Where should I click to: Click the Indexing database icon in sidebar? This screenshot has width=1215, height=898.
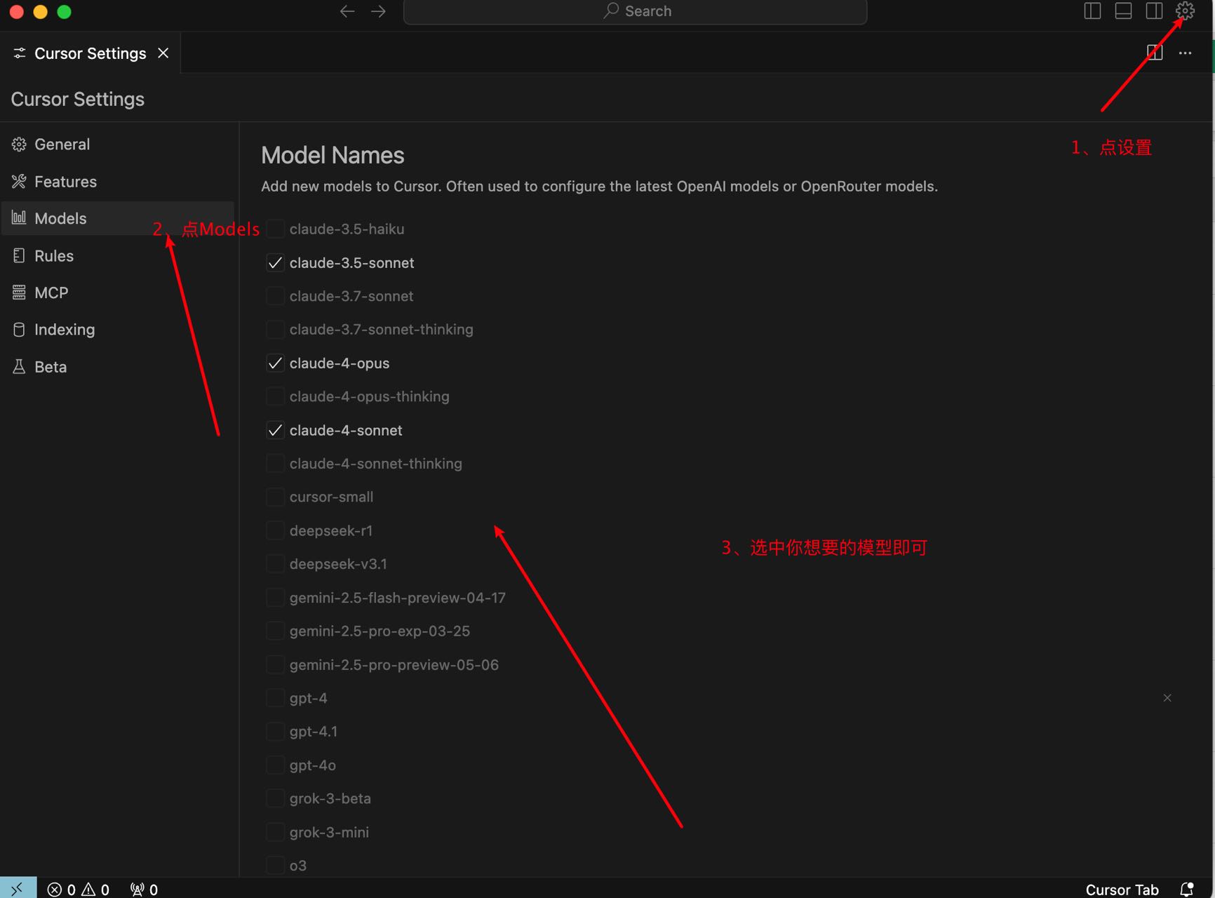(19, 330)
